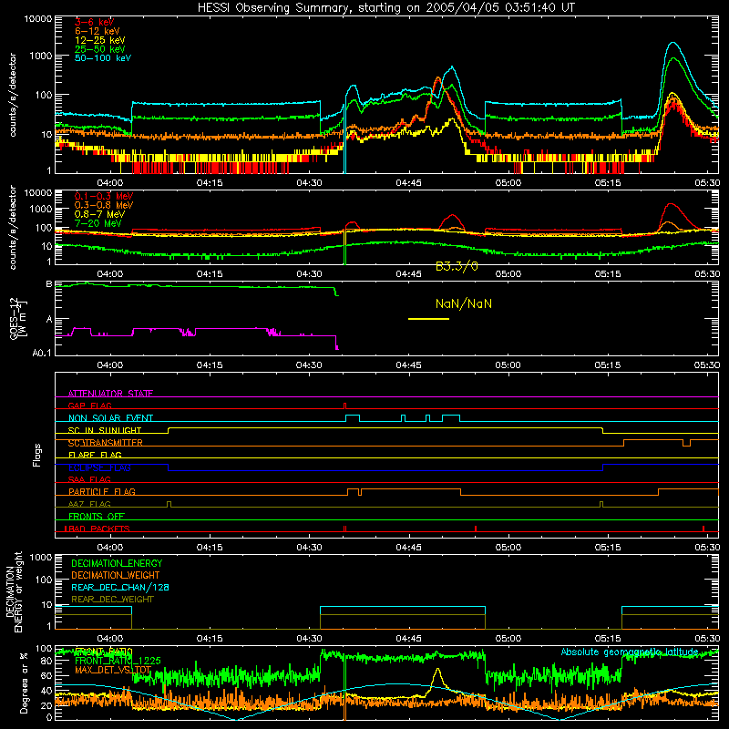Select the 3-6 keV legend label
The image size is (729, 729).
pos(94,22)
